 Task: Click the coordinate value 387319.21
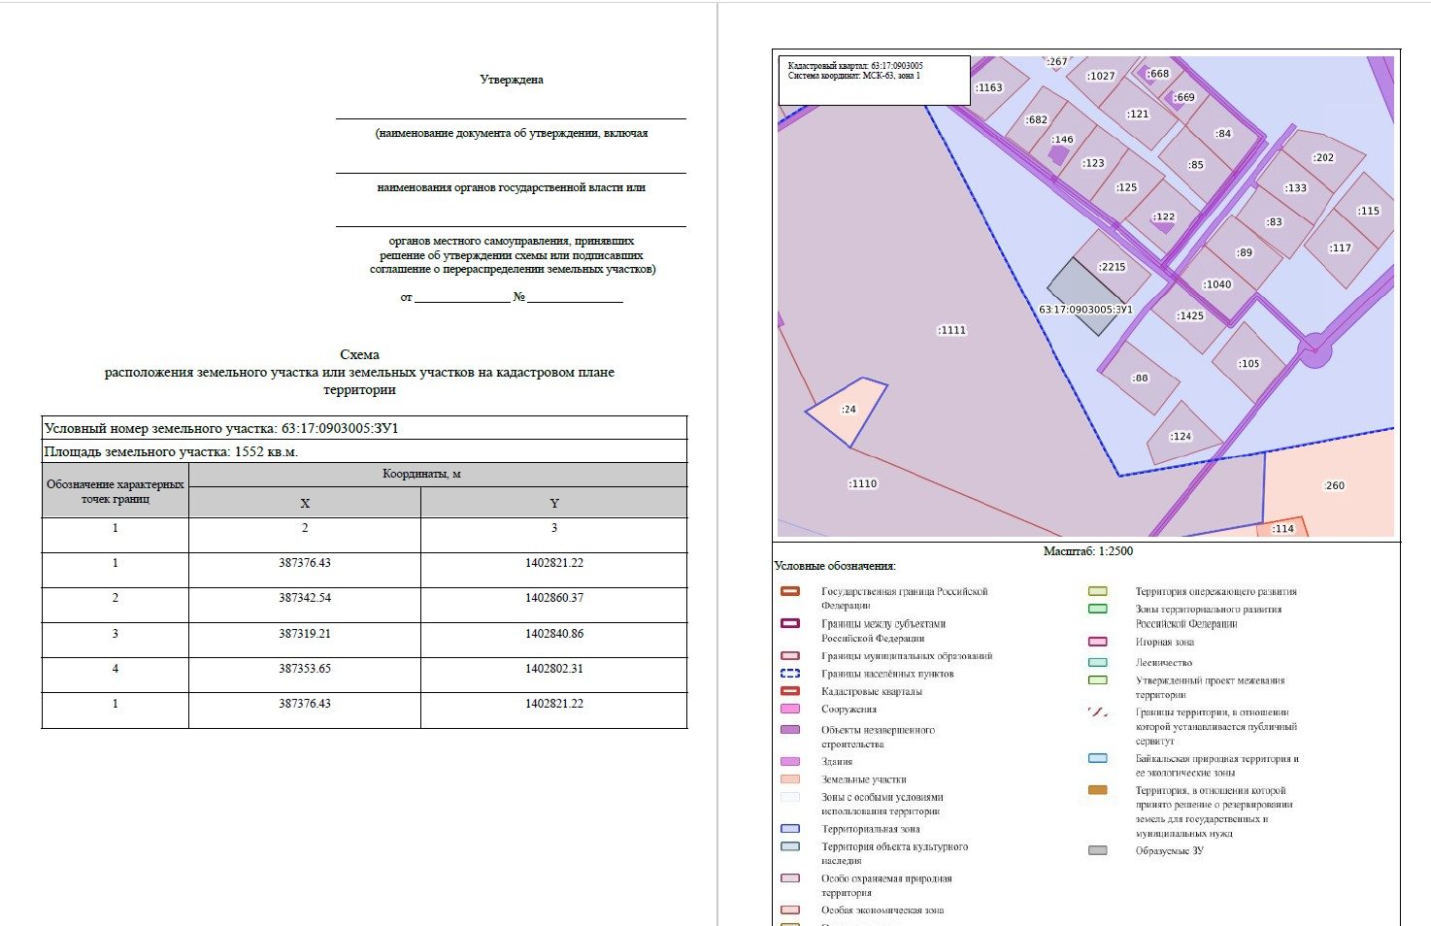click(x=305, y=634)
